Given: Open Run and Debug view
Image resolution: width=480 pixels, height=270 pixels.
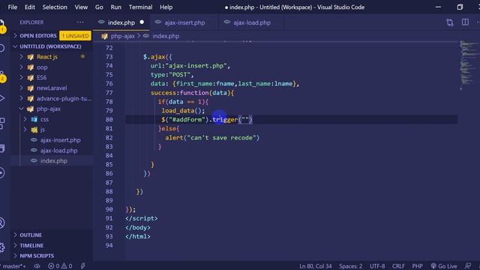Looking at the screenshot, I should (x=1, y=98).
